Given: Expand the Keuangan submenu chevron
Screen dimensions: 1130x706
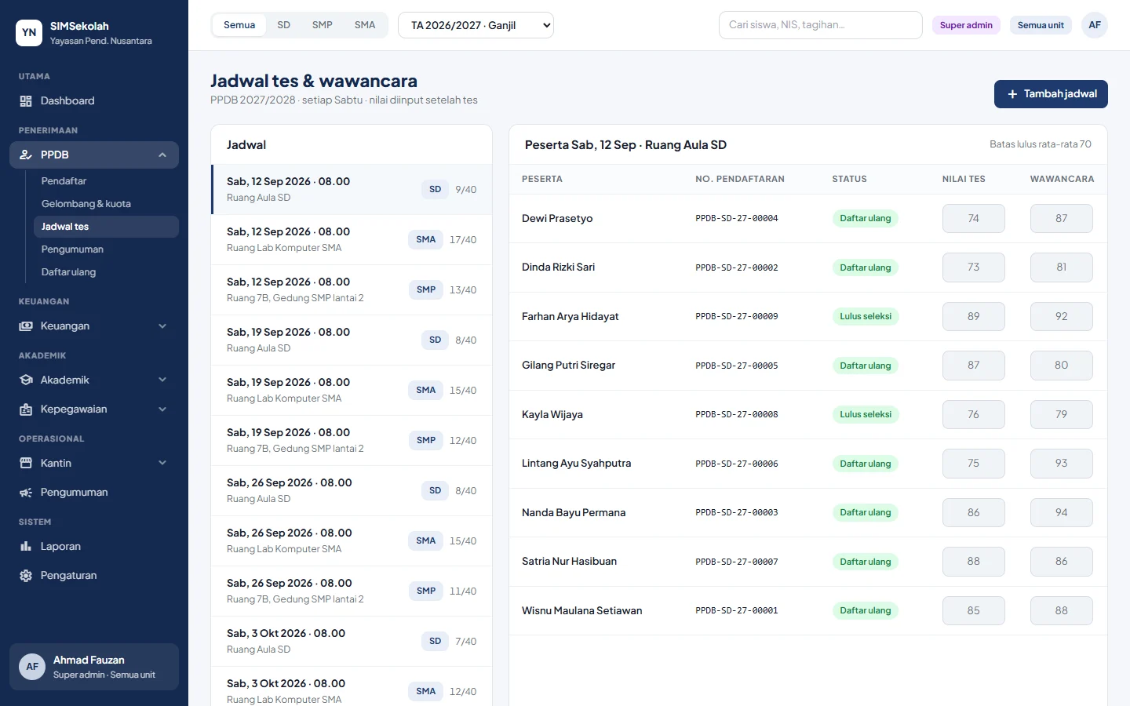Looking at the screenshot, I should pos(162,326).
